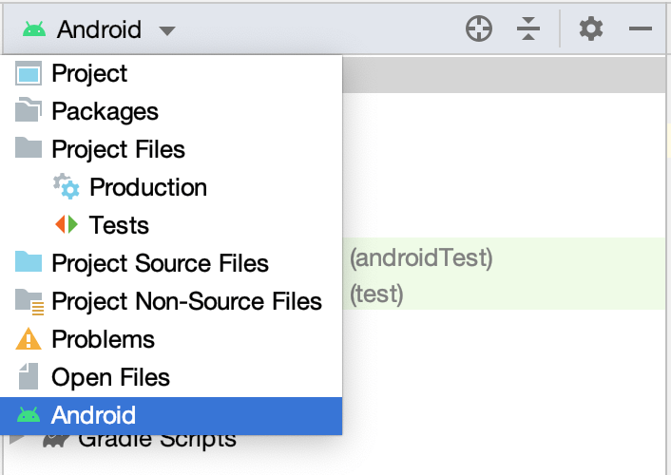Choose Project Files view

tap(118, 149)
